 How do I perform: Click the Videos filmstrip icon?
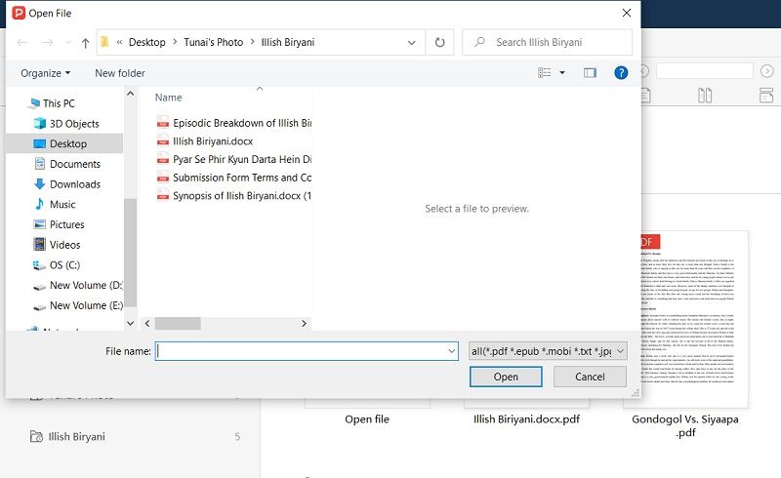coord(39,245)
